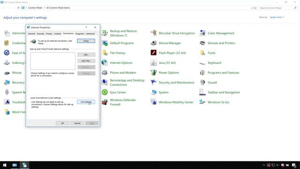Open the BitLocker Drive Encryption icon
Viewport: 300px width, 169px height.
(x=153, y=33)
